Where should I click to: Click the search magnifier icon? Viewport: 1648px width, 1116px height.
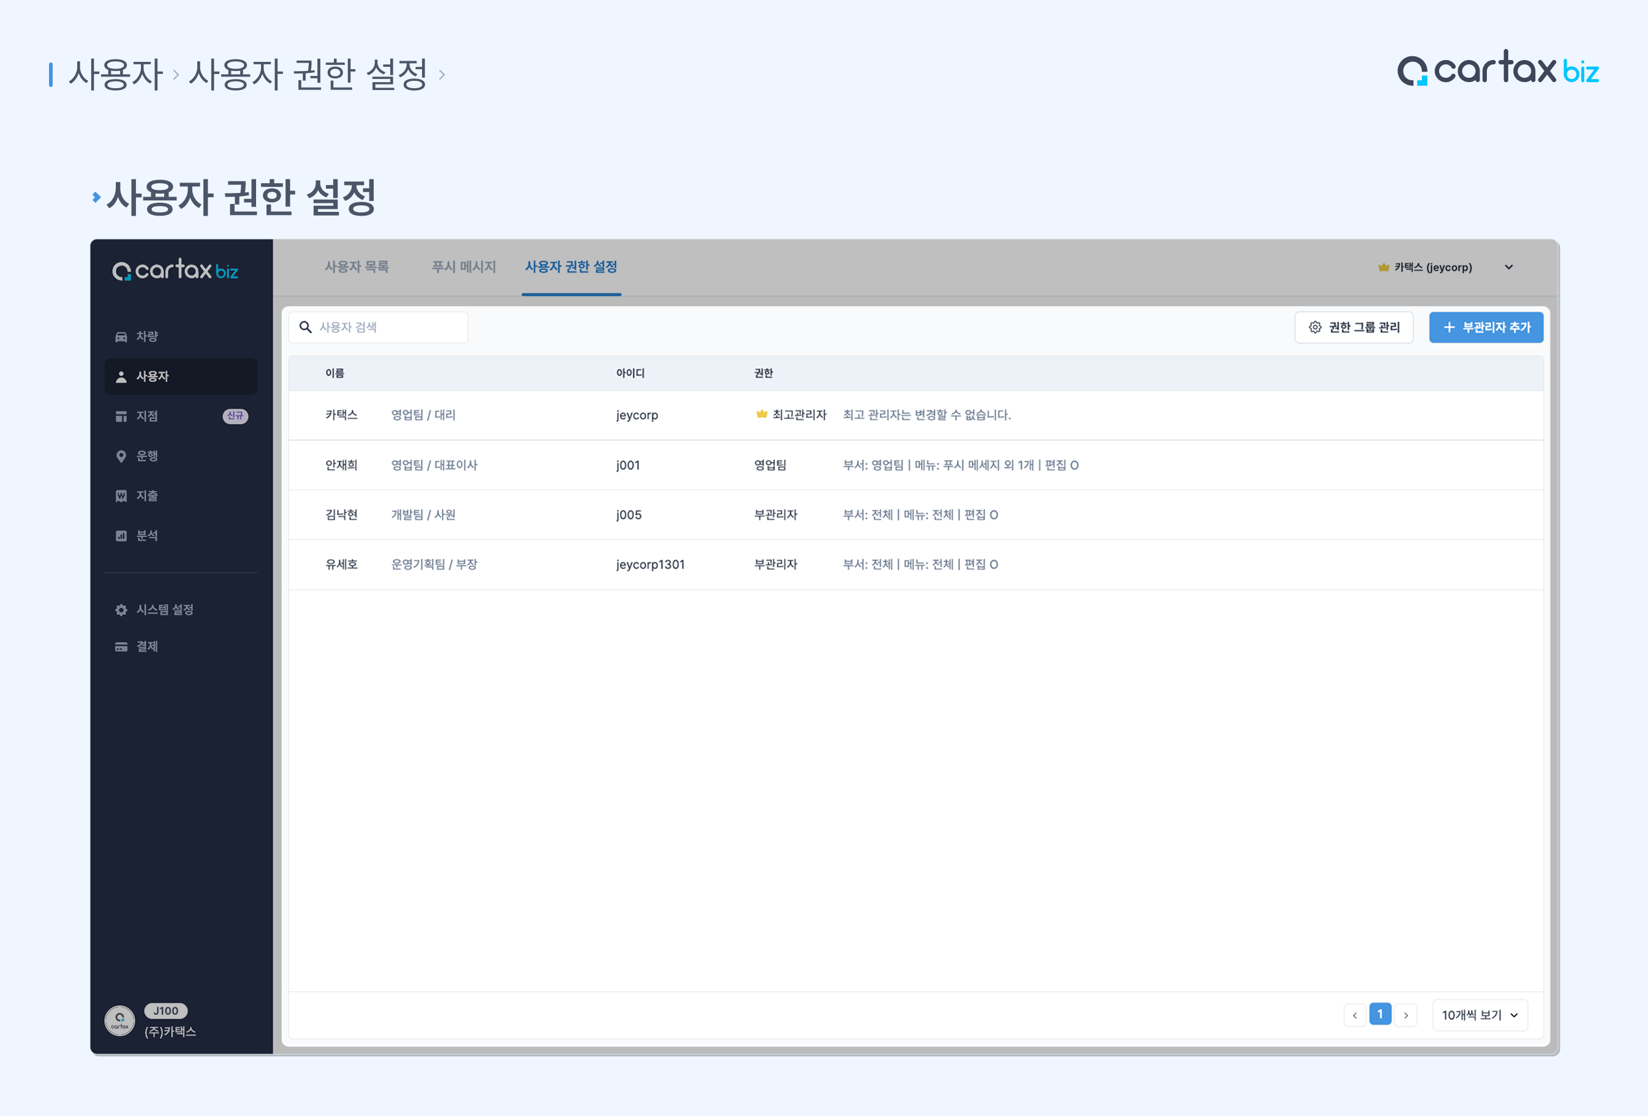click(306, 327)
